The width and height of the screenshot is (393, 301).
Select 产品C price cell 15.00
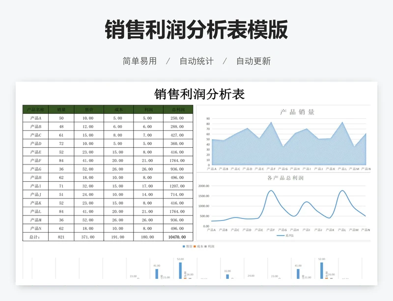89,135
